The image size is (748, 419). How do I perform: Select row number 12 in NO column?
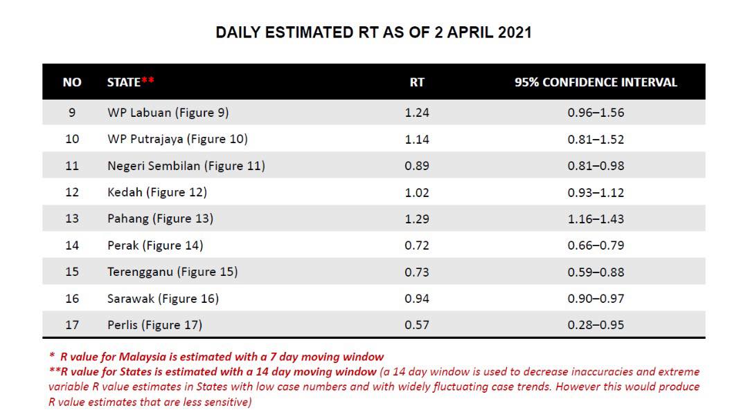72,192
